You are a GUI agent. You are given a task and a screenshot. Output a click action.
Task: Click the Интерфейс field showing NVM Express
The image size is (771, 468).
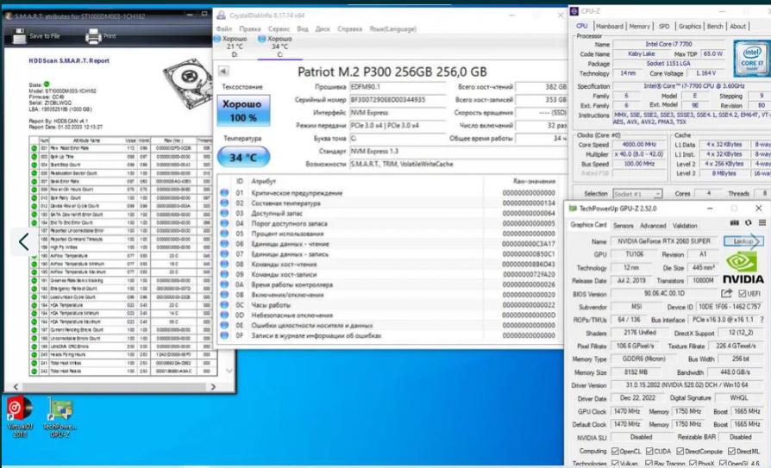pos(398,113)
